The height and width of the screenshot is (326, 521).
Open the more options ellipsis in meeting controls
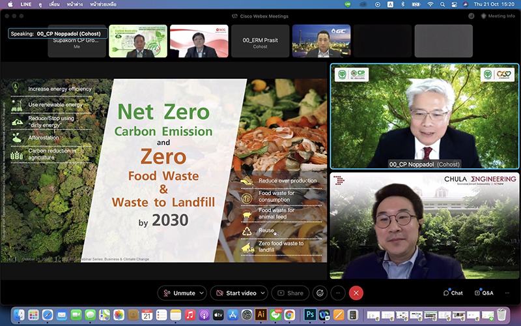(337, 293)
